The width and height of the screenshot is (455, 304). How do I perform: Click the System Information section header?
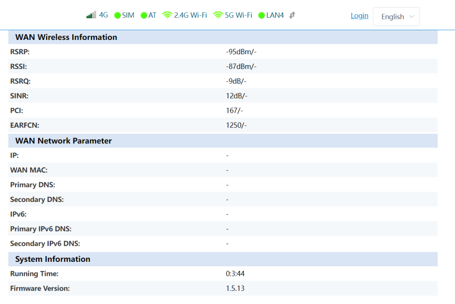coord(52,259)
